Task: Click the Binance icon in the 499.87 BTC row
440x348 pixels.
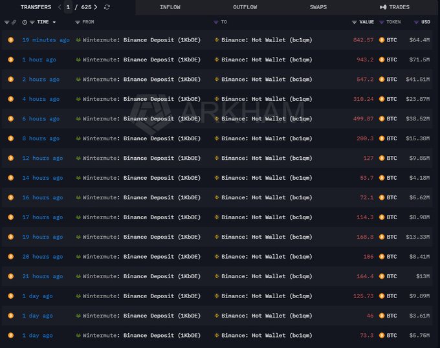Action: (217, 118)
